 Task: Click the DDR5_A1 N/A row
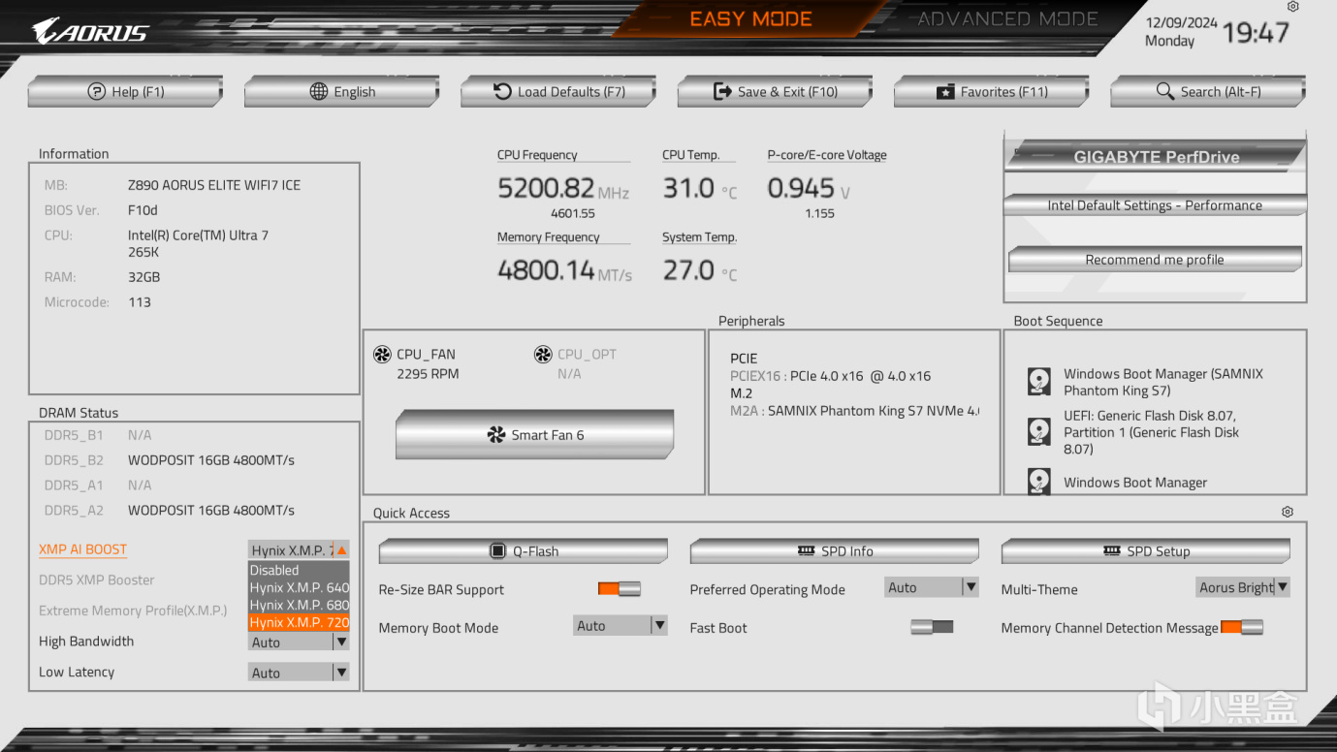pyautogui.click(x=98, y=486)
